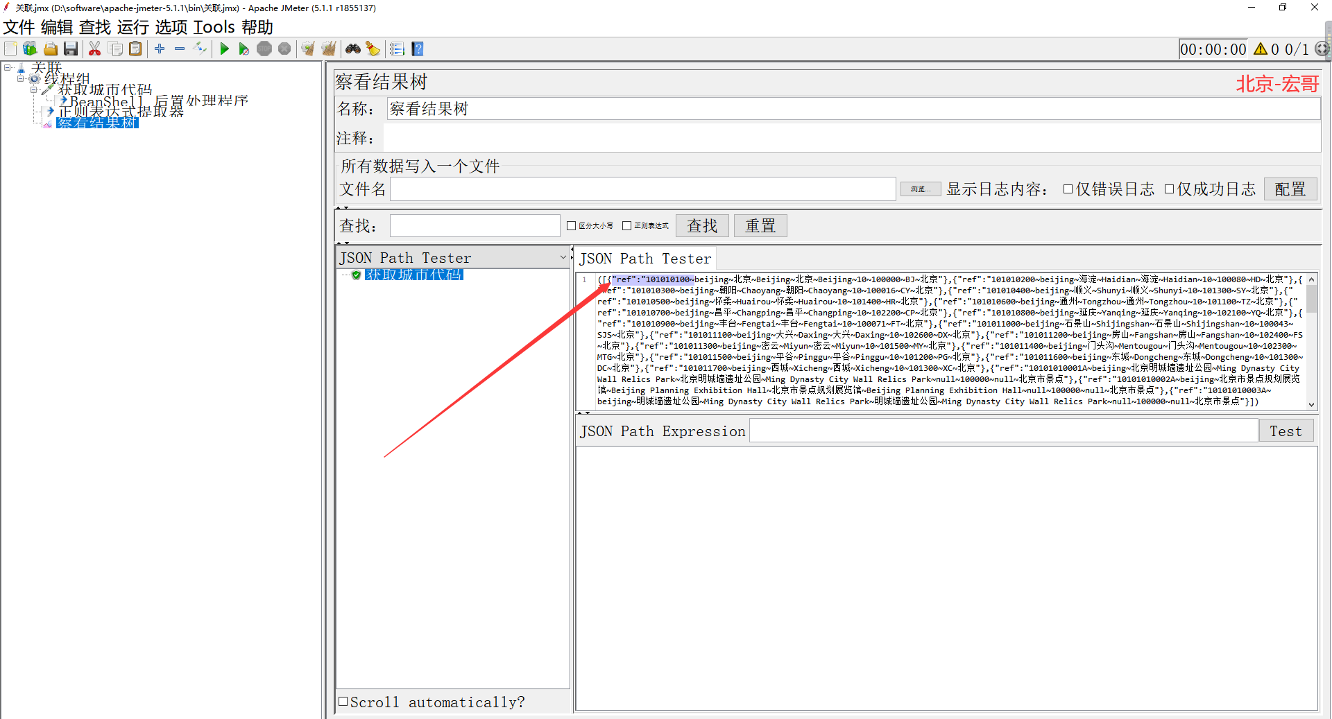
Task: Open the 编辑 menu
Action: pos(57,27)
